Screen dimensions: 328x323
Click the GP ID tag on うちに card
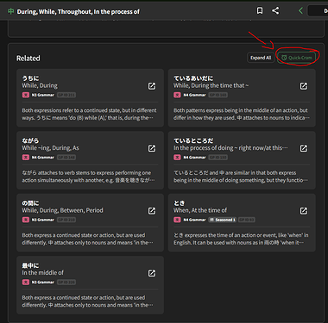point(66,95)
